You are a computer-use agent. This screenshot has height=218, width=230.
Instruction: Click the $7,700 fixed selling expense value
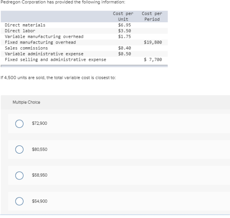pyautogui.click(x=153, y=60)
